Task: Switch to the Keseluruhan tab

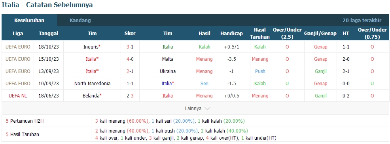Action: [29, 21]
